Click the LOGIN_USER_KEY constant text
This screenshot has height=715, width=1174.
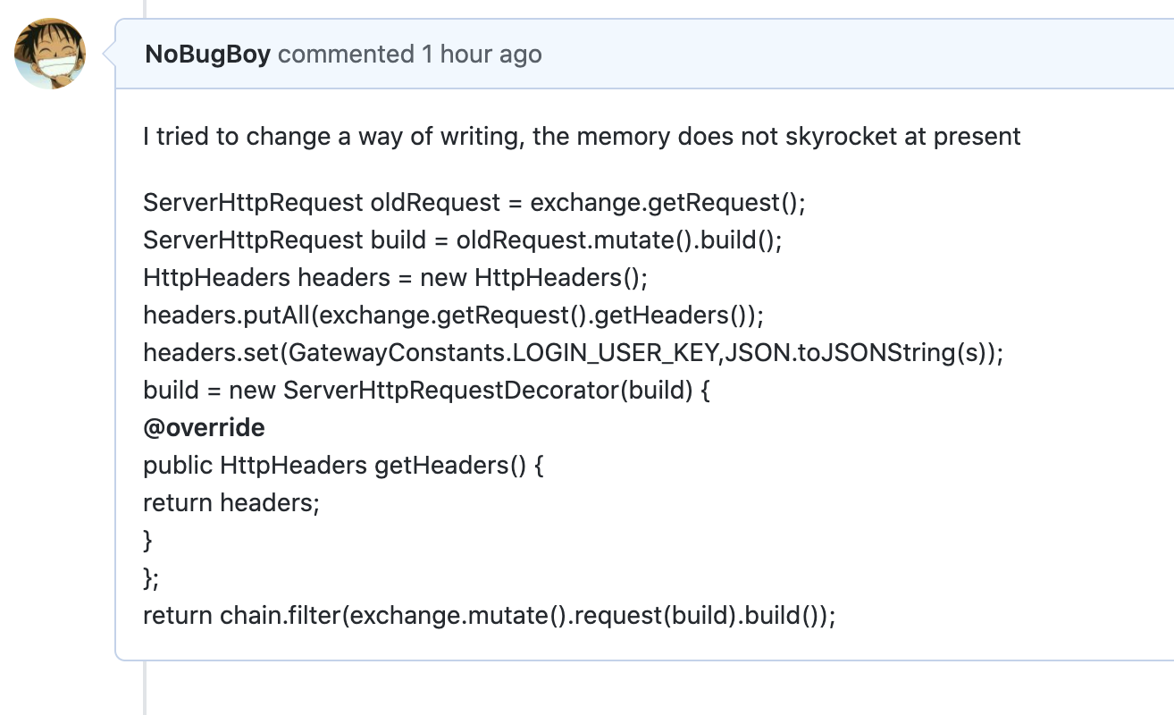[x=615, y=353]
